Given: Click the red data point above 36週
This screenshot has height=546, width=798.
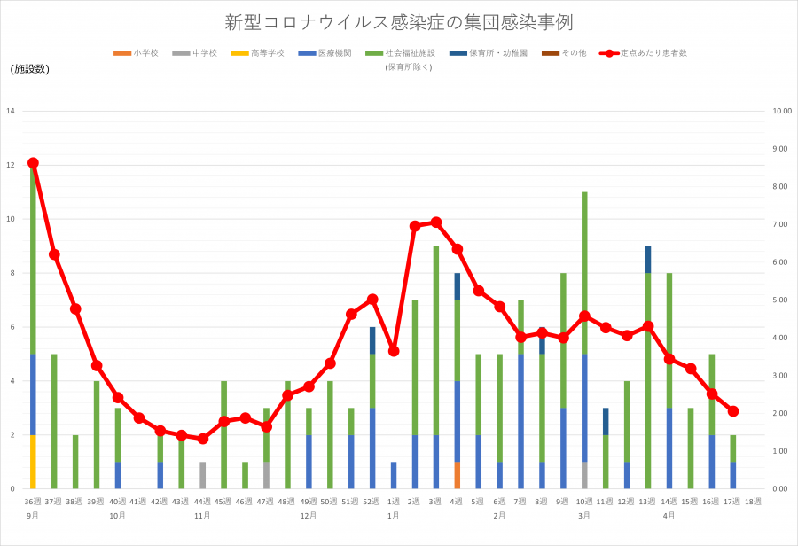Looking at the screenshot, I should 33,163.
